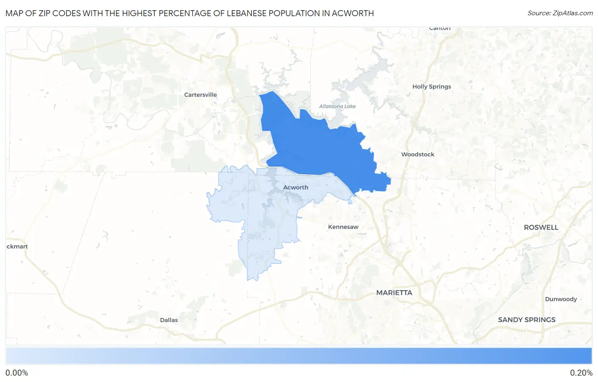Click the SANDY SPRINGS label
The width and height of the screenshot is (598, 382).
(x=527, y=320)
